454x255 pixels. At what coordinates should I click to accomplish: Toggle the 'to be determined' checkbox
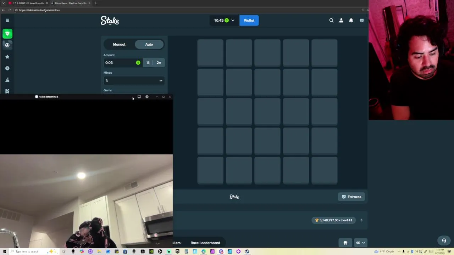click(37, 97)
